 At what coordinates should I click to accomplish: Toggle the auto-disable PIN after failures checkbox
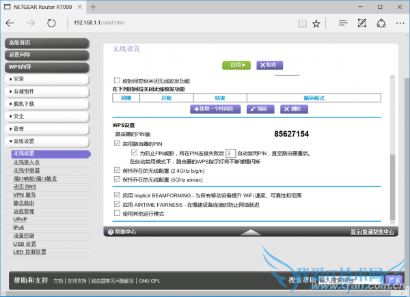coord(134,152)
